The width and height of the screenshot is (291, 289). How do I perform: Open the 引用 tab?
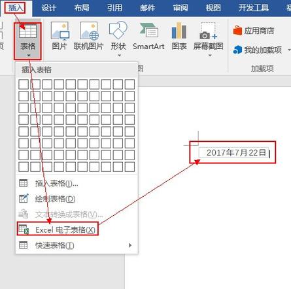click(x=114, y=8)
